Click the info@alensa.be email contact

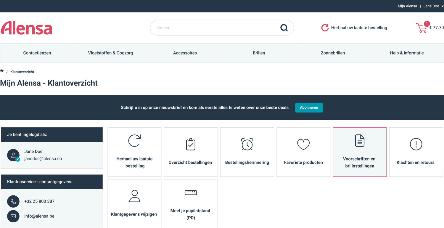39,216
